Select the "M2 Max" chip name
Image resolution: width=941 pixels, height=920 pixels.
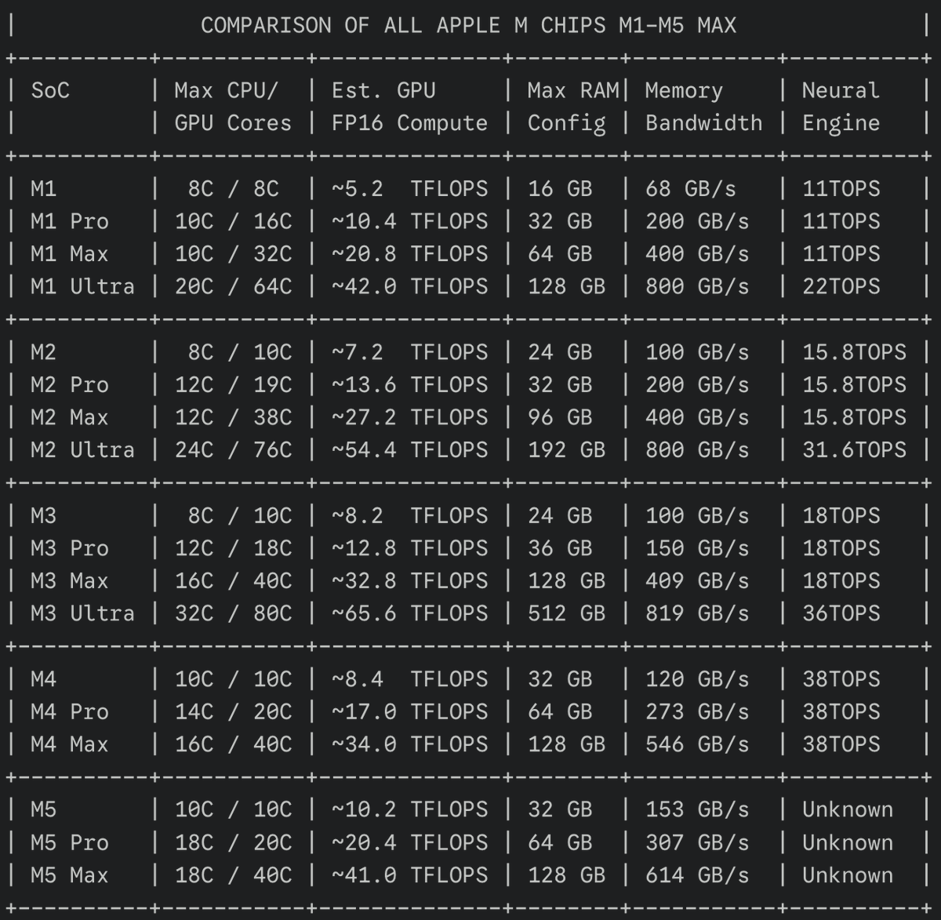70,417
